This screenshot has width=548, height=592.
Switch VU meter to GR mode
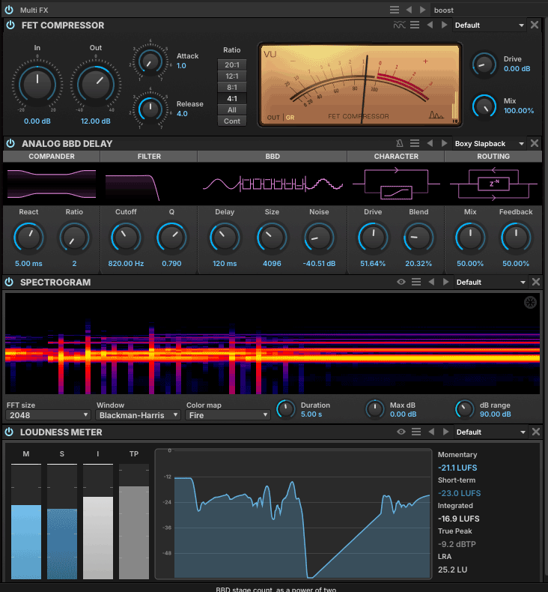pyautogui.click(x=290, y=118)
